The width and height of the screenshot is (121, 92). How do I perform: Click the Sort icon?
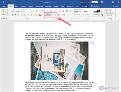point(67,11)
